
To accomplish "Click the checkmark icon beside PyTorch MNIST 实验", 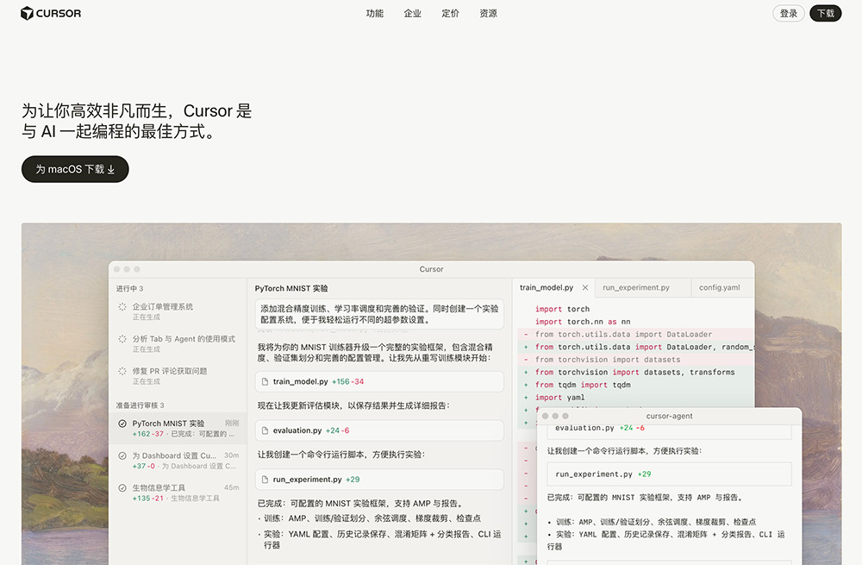I will (x=122, y=423).
